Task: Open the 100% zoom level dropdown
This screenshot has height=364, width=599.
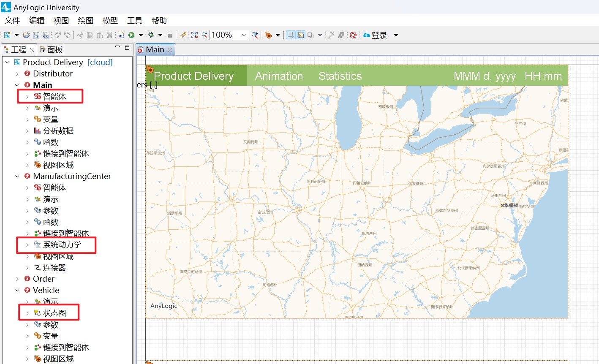Action: click(244, 35)
